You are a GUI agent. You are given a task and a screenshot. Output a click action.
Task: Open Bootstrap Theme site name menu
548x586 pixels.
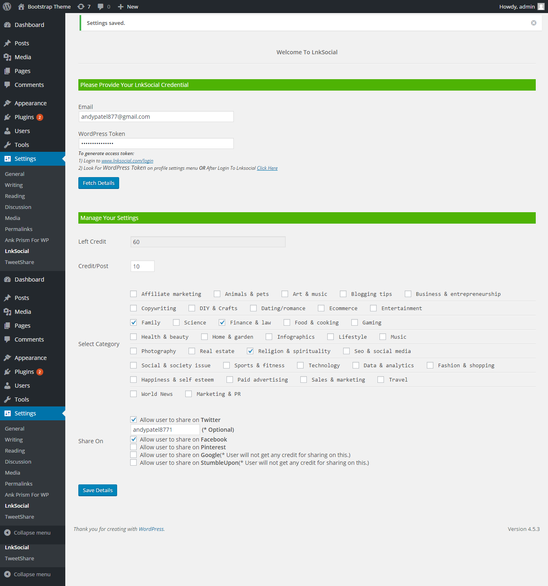pyautogui.click(x=49, y=7)
